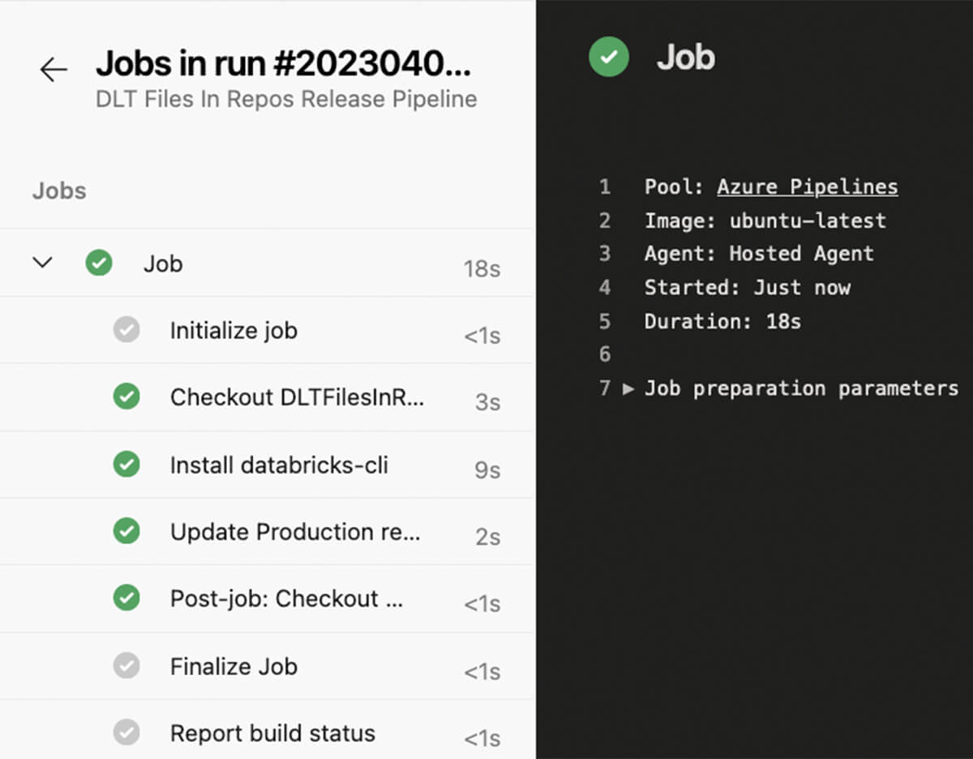Click gray status icon for Report build status
The width and height of the screenshot is (973, 759).
(126, 733)
